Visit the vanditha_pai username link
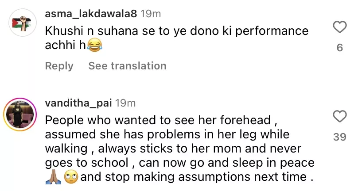 [78, 103]
